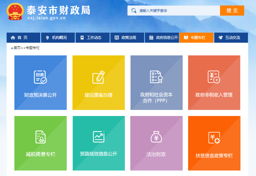Click the national emblem logo
256x176 pixels.
tap(15, 12)
